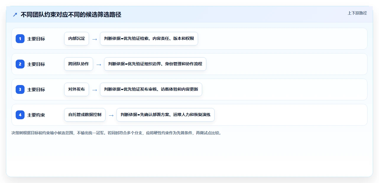The width and height of the screenshot is (379, 183).
Task: Click the 跨团队协作 box
Action: tap(79, 64)
